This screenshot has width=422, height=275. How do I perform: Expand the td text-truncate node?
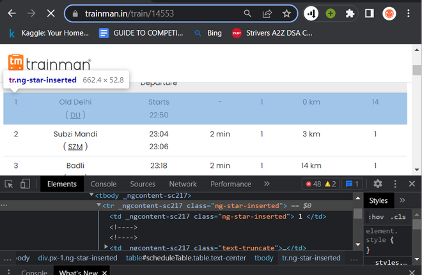click(x=106, y=247)
